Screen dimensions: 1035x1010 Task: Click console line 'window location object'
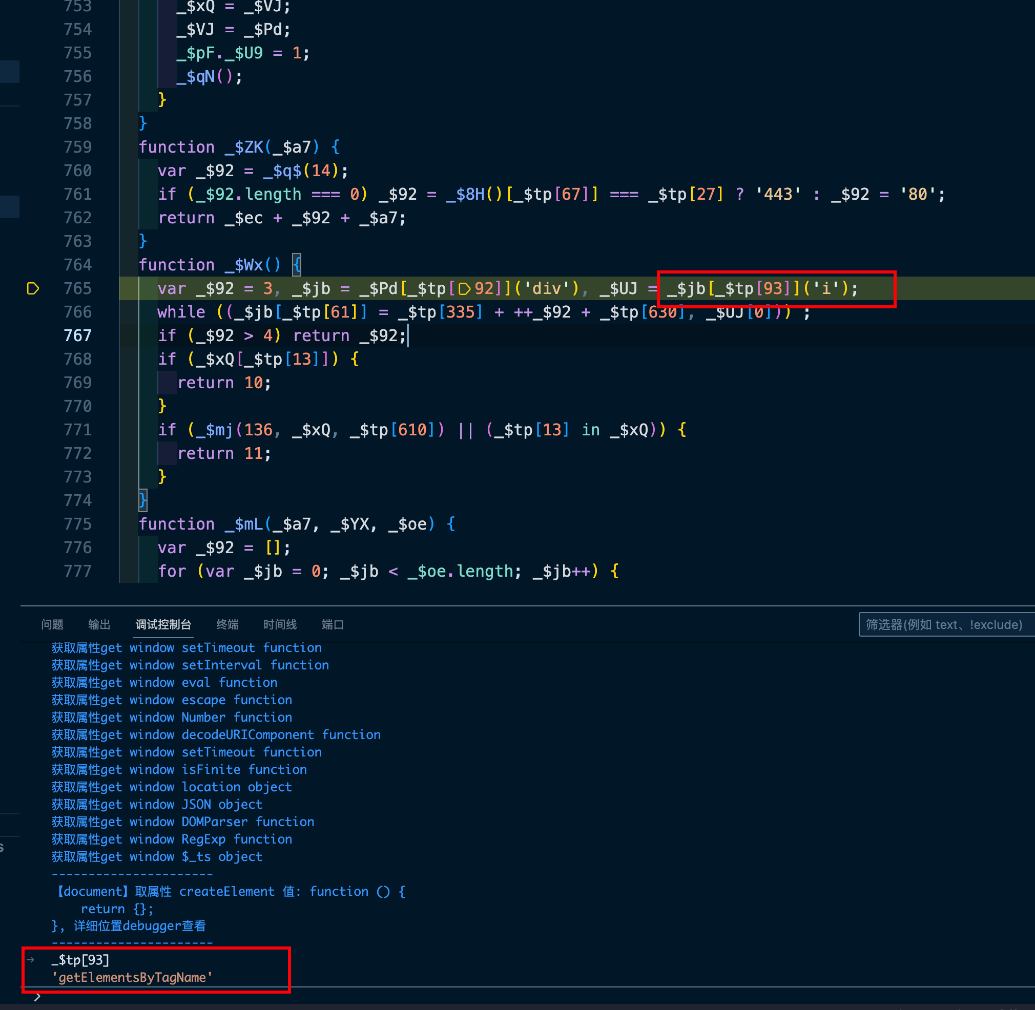click(x=172, y=787)
